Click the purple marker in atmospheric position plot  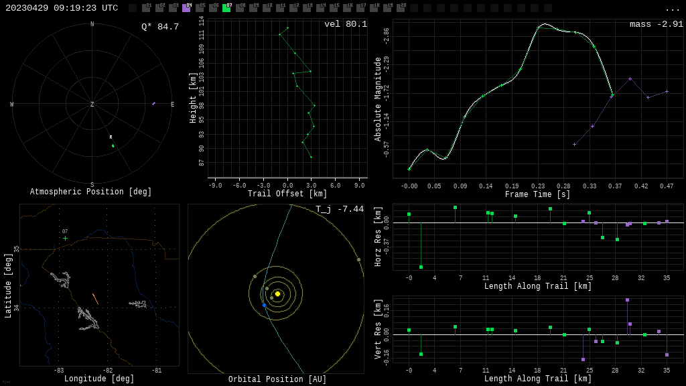click(153, 103)
